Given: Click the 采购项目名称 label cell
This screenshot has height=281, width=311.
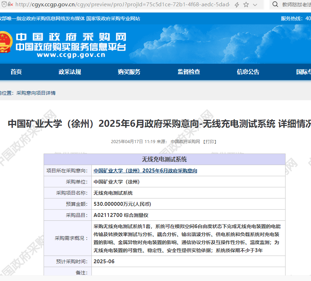Looking at the screenshot, I should point(68,193).
